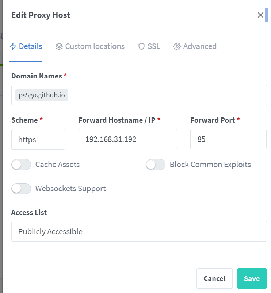Turn on Block Common Exploits
271x293 pixels.
[156, 165]
